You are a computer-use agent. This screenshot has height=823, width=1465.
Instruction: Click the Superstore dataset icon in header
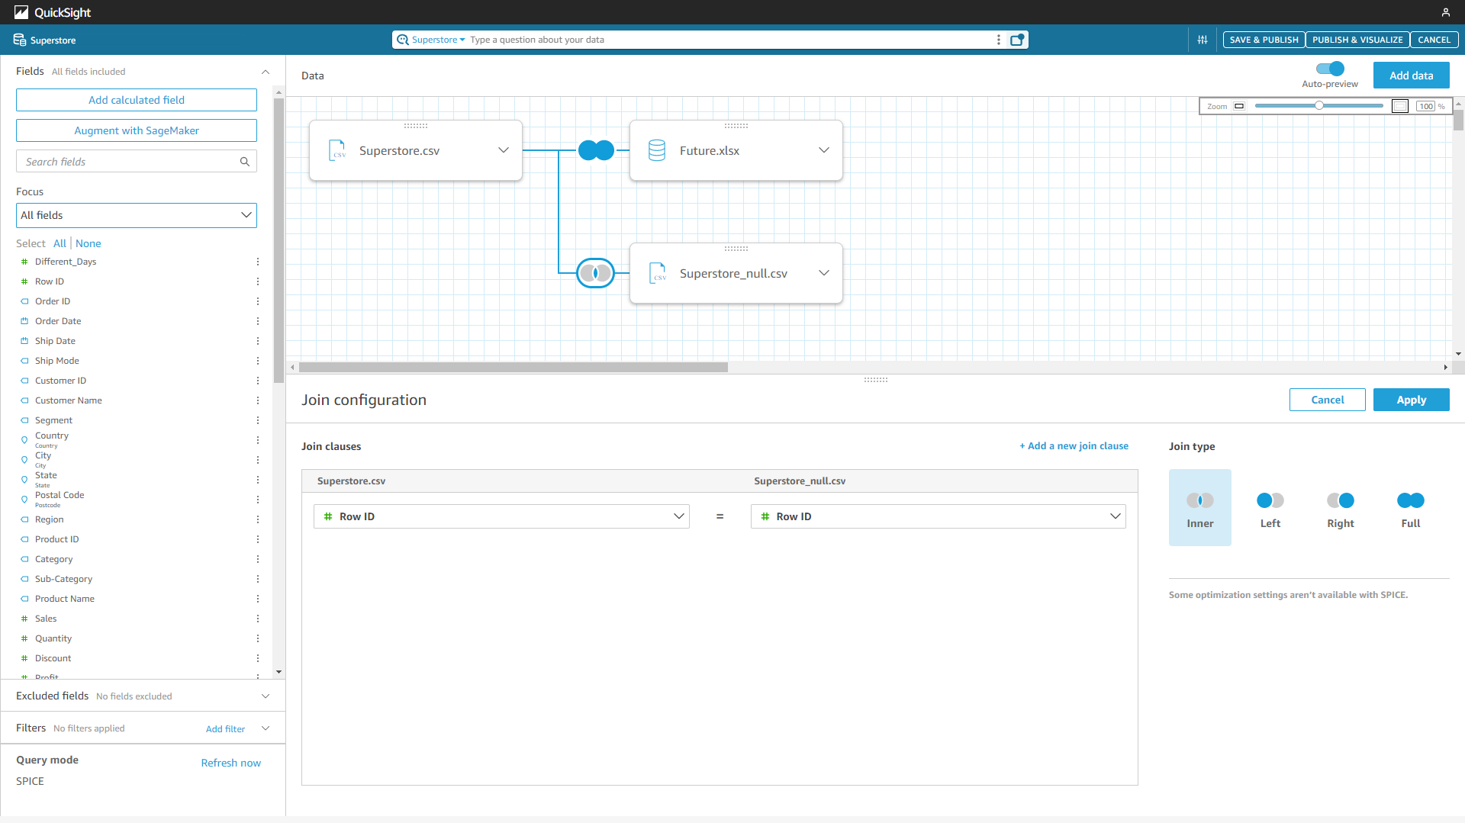click(20, 40)
